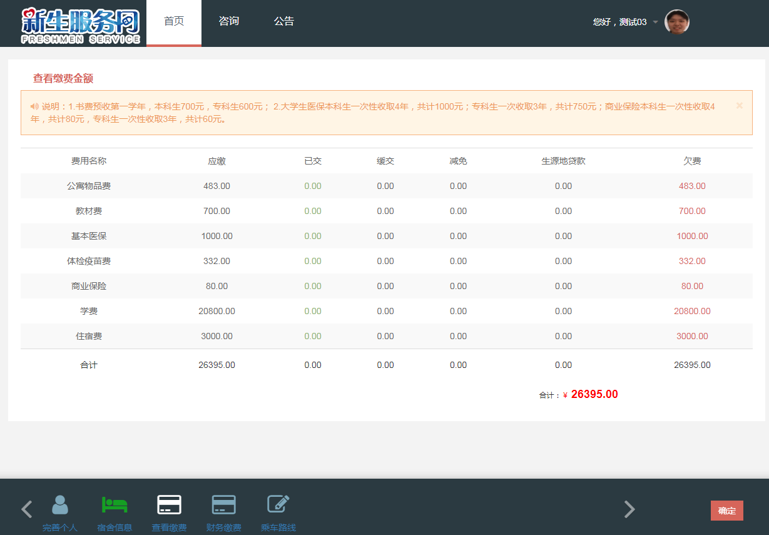Viewport: 769px width, 535px height.
Task: Click the speaker icon in notice banner
Action: (34, 106)
